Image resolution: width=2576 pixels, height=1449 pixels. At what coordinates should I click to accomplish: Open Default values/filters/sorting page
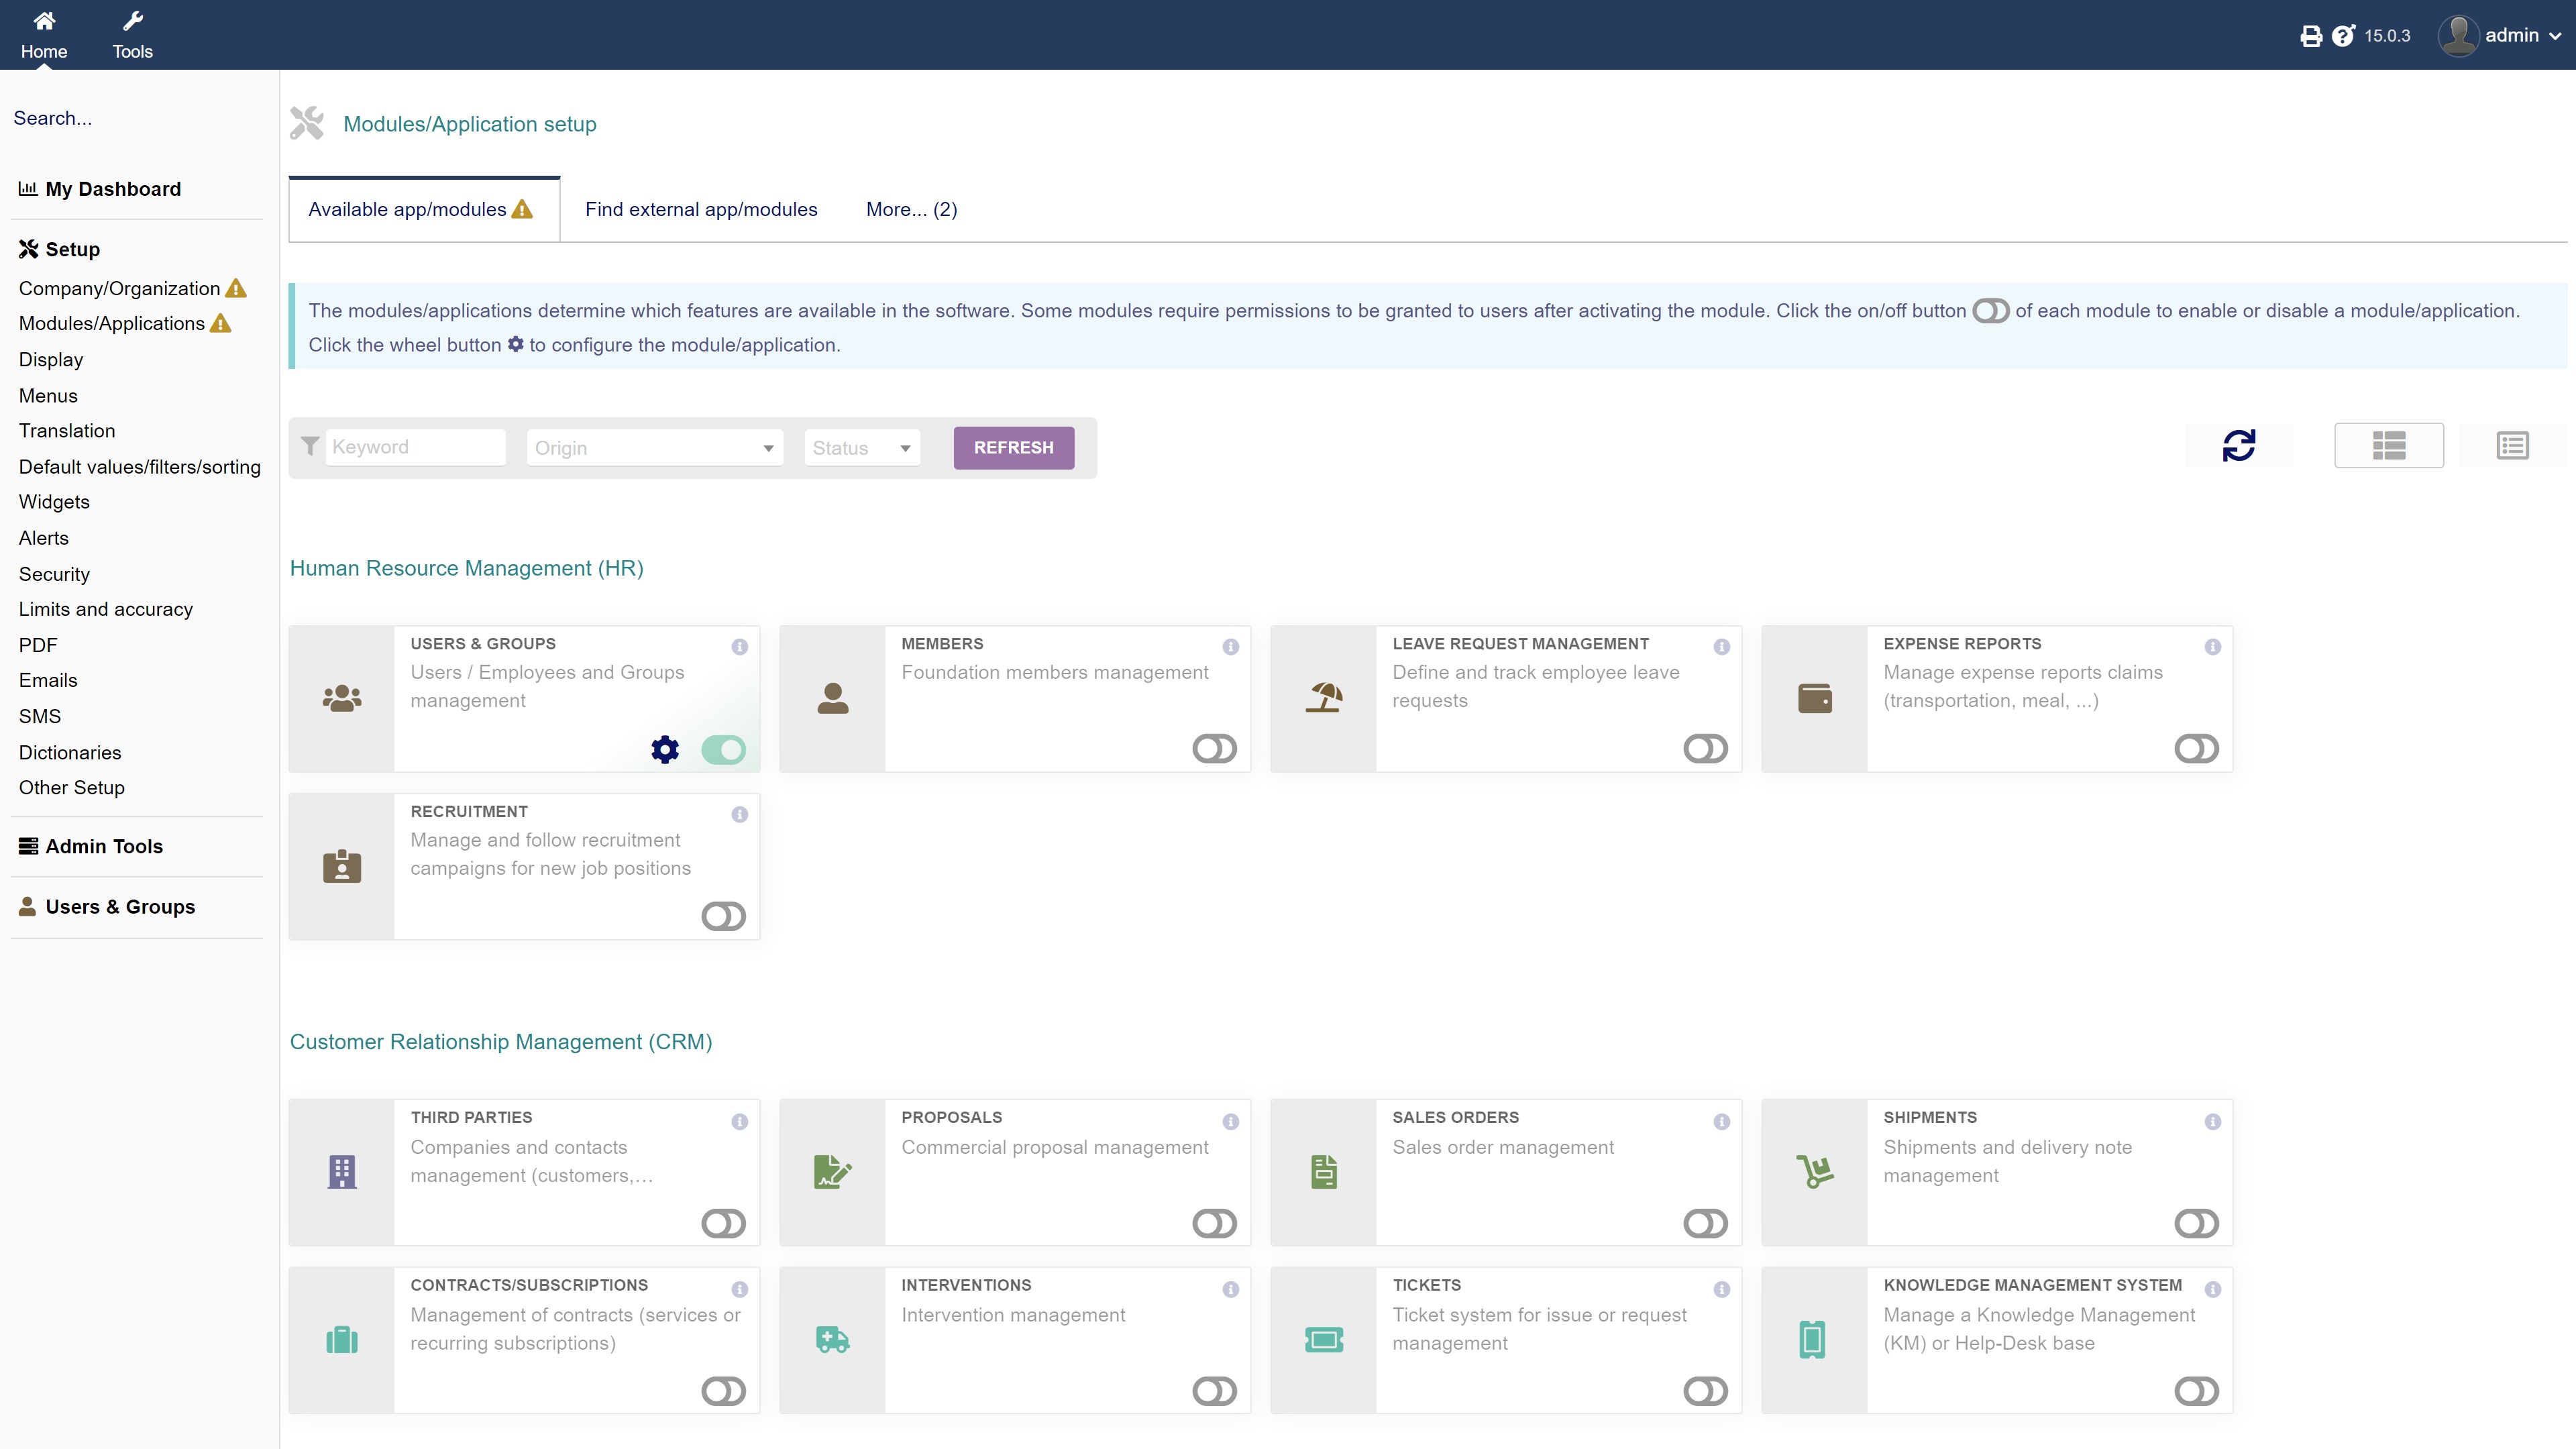pos(140,467)
